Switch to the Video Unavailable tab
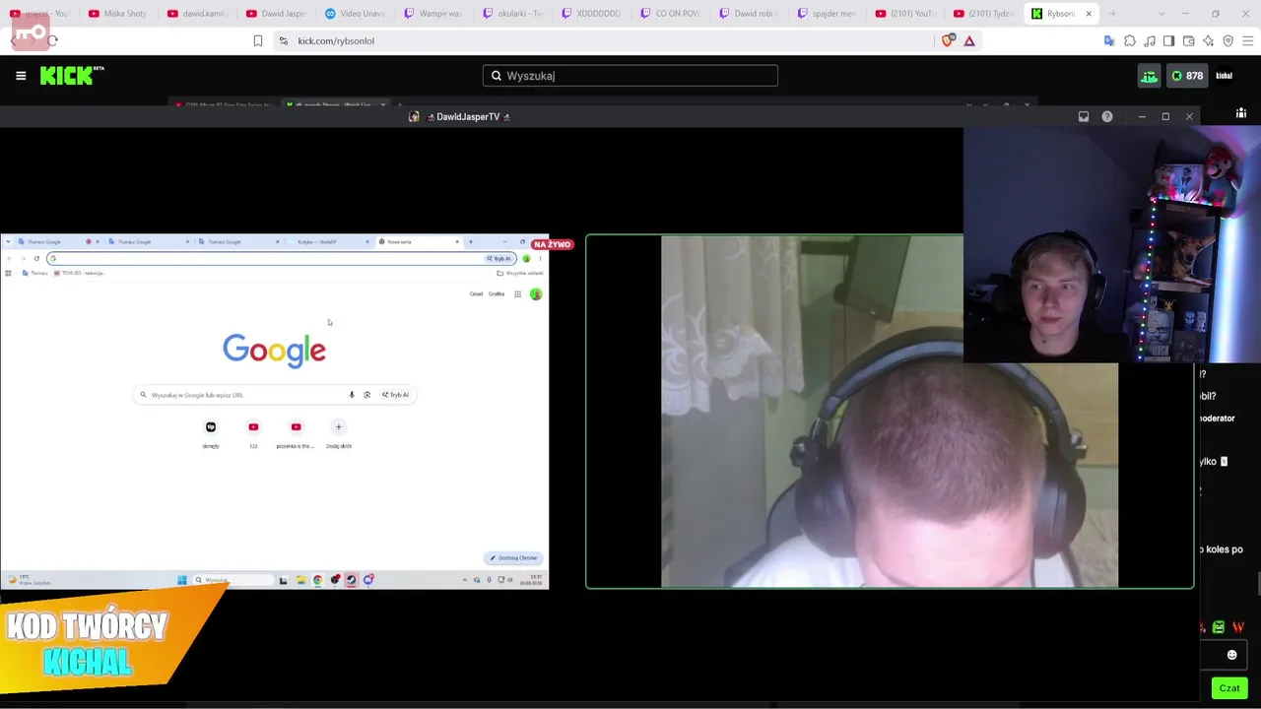Screen dimensions: 1261x709 pos(357,14)
